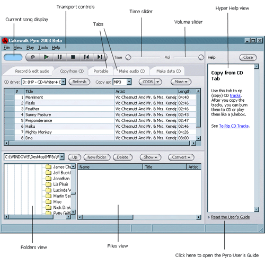
Task: Open the To Rip CD Tracks link
Action: 234,126
